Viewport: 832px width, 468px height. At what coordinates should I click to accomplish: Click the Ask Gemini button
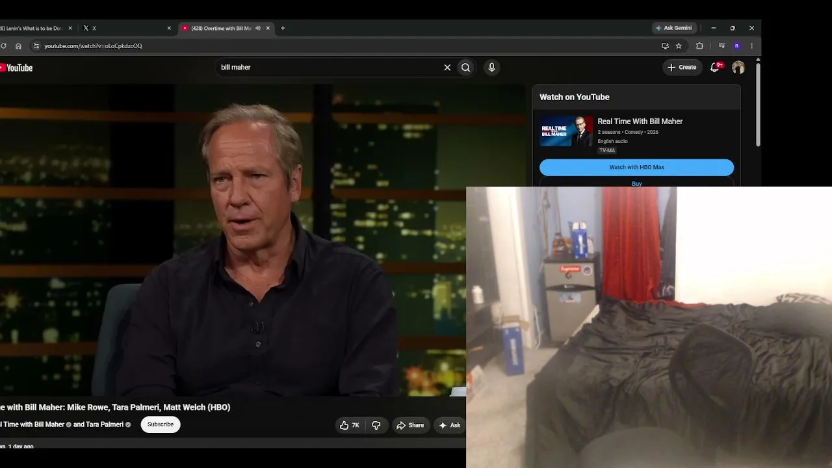[x=674, y=29]
